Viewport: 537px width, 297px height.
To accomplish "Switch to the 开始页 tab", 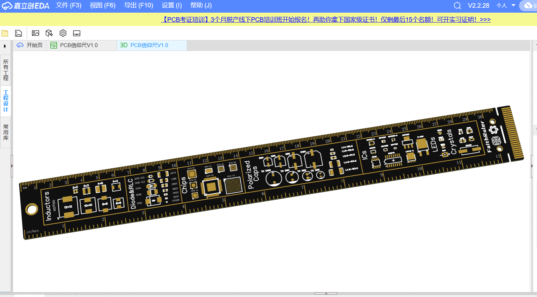I will pyautogui.click(x=30, y=45).
